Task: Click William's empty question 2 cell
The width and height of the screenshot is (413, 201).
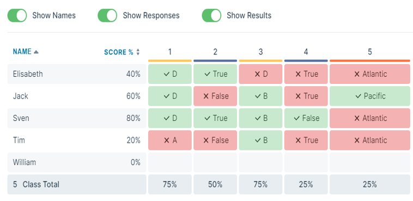Action: [x=215, y=162]
